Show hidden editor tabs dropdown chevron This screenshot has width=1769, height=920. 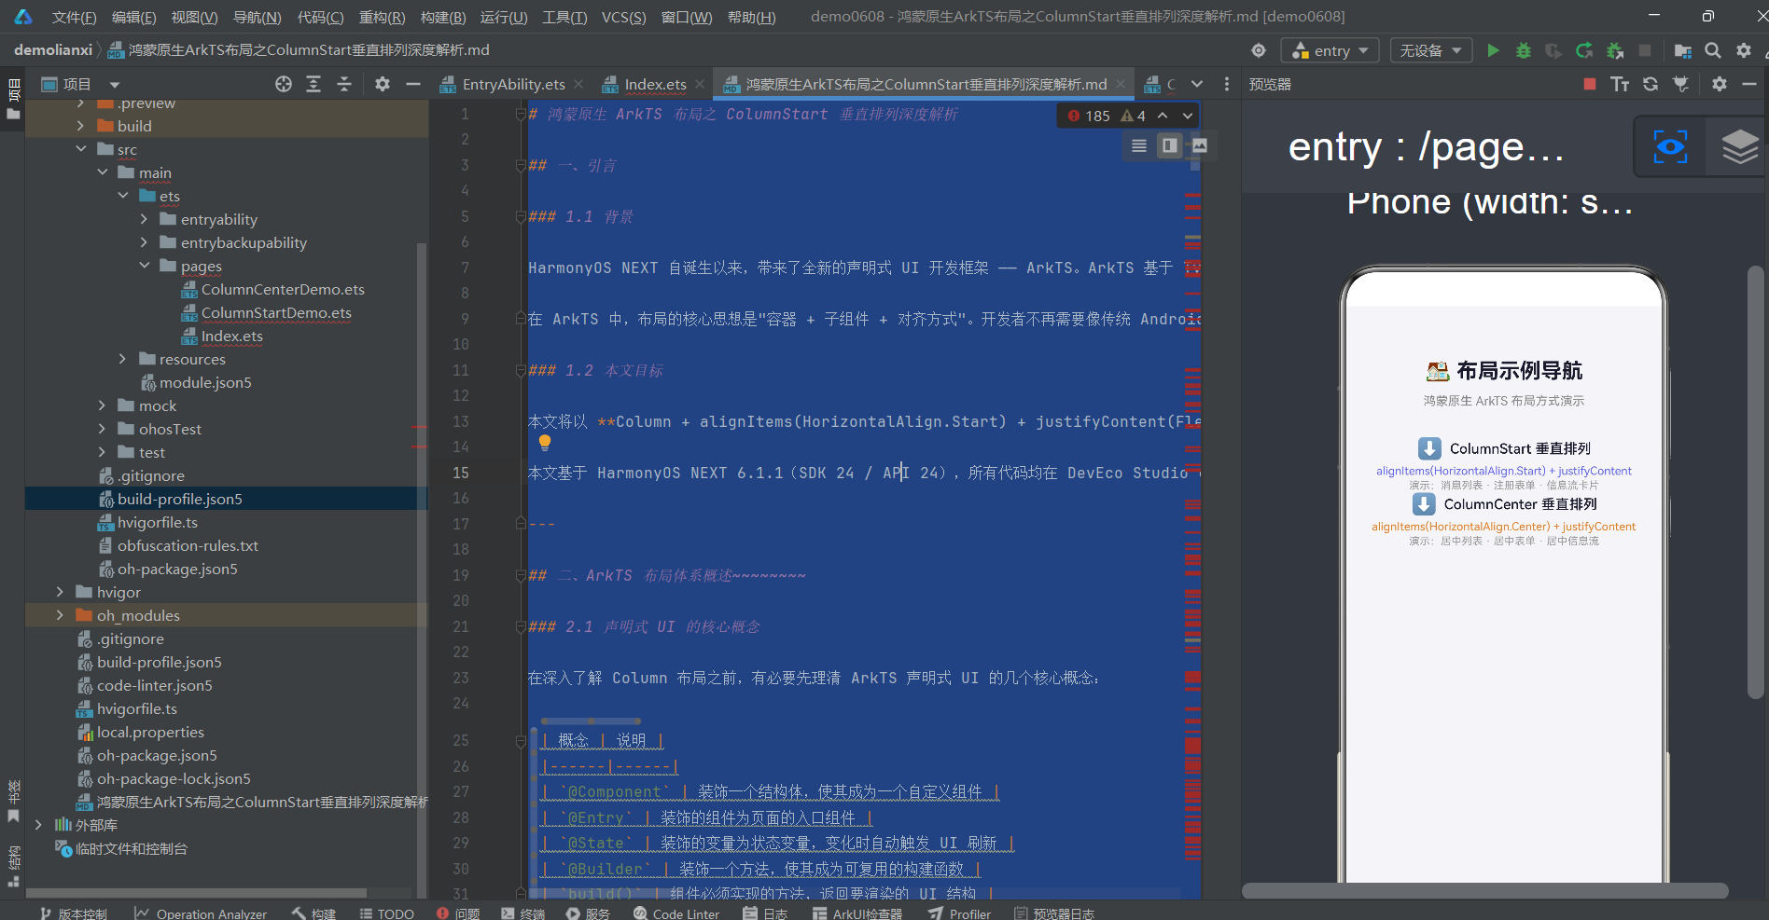[1197, 84]
